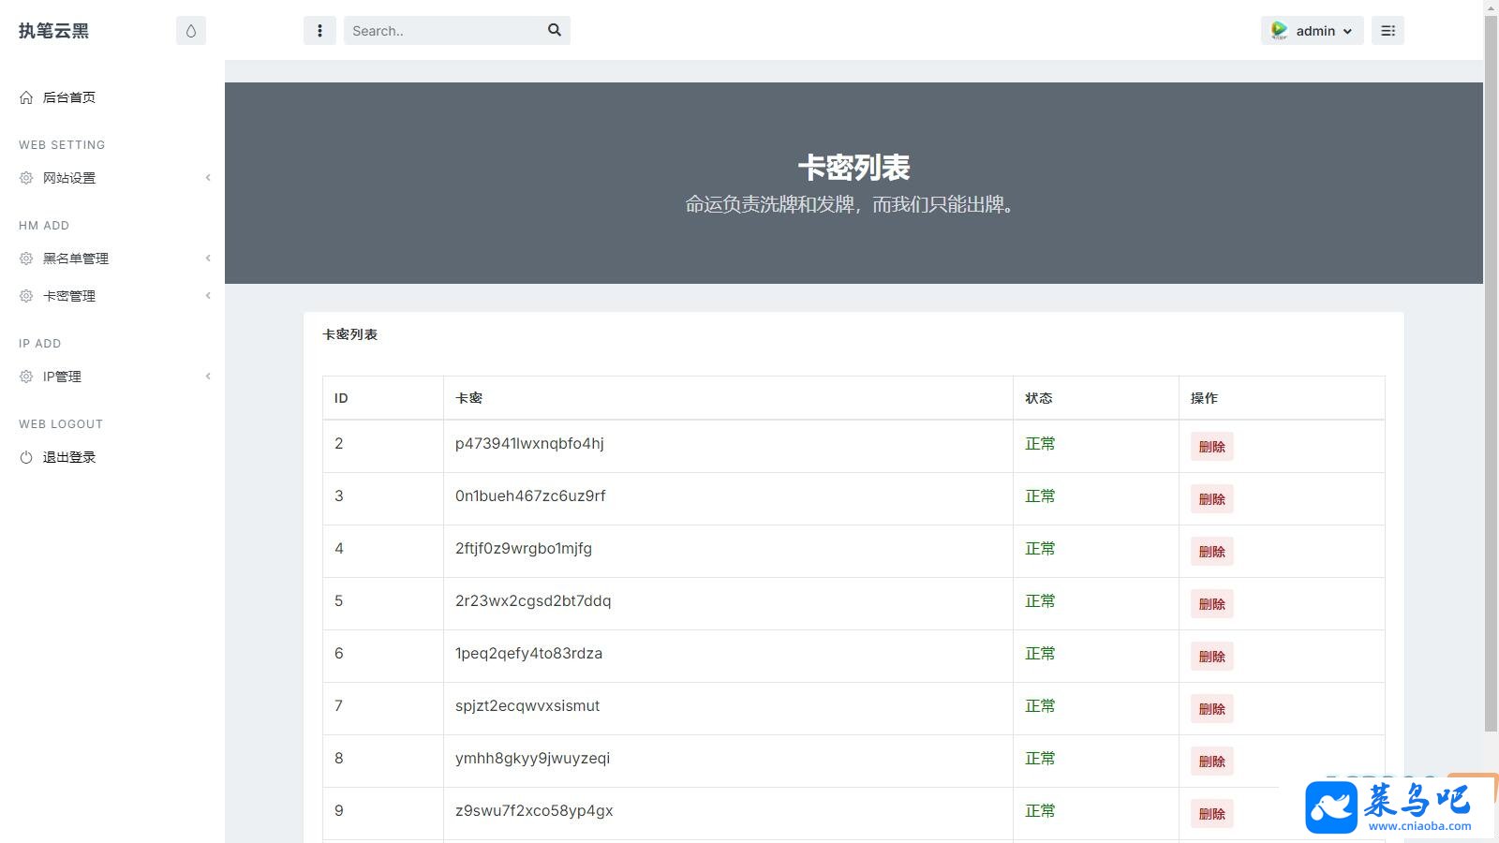Viewport: 1499px width, 843px height.
Task: Click the gear icon beside 卡密管理
Action: pos(26,296)
